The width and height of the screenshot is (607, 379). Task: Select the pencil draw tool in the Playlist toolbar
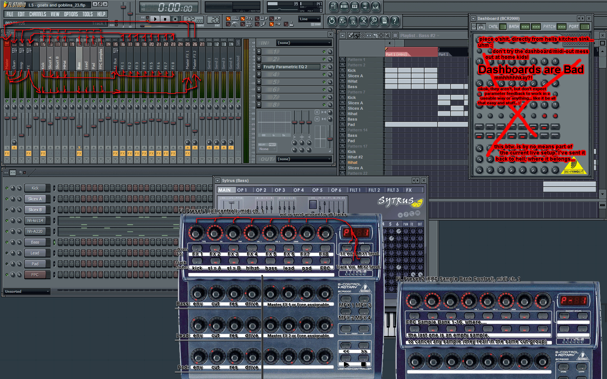point(350,35)
